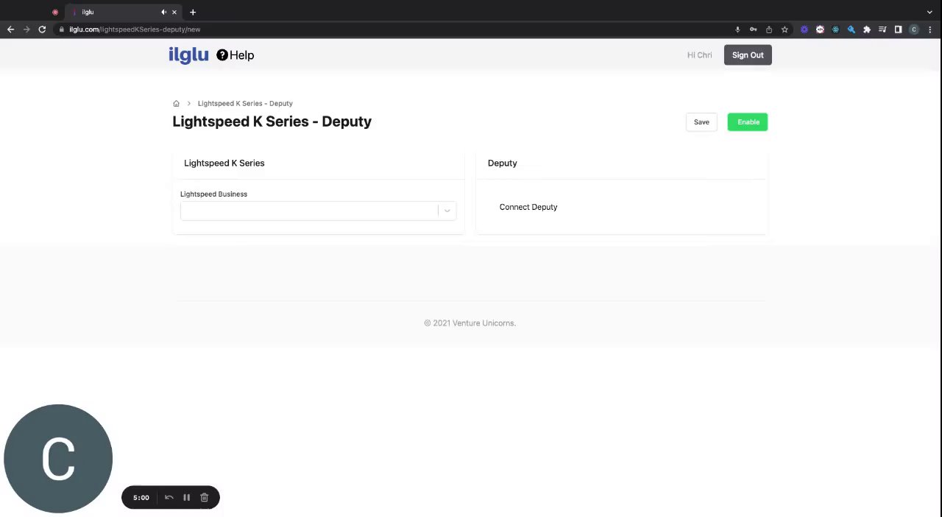The height and width of the screenshot is (517, 942).
Task: Open the red code extension icon
Action: click(820, 29)
